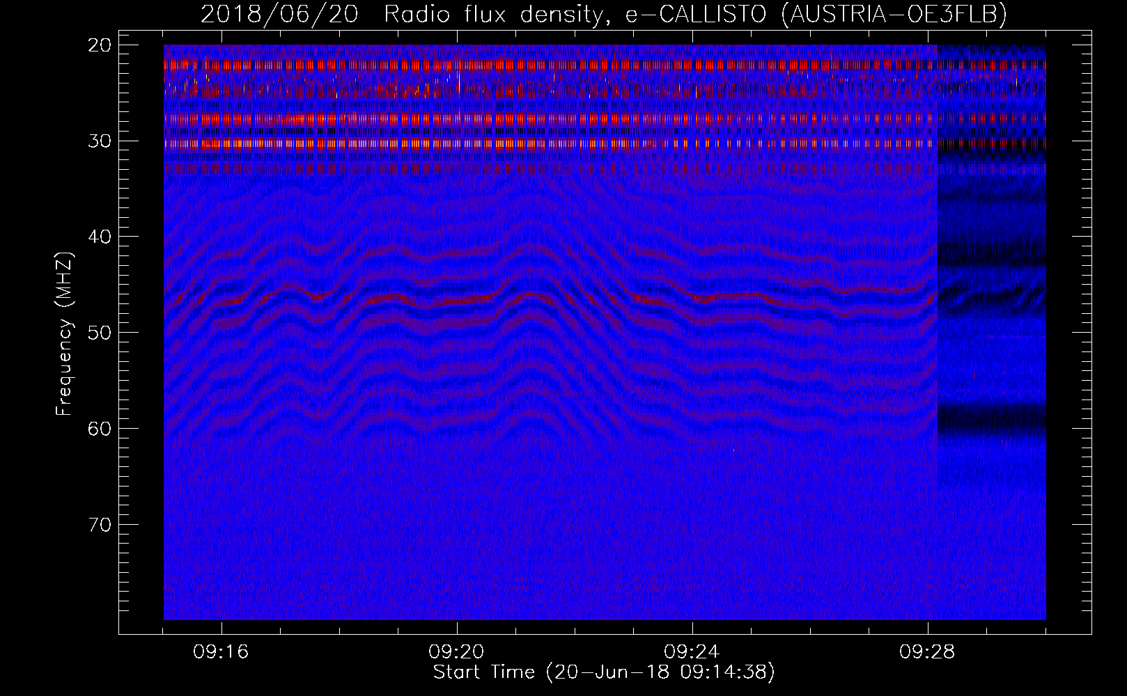Click the 09:20 time tick label
This screenshot has height=696, width=1127.
457,652
